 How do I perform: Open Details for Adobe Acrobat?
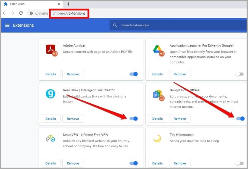tap(51, 74)
